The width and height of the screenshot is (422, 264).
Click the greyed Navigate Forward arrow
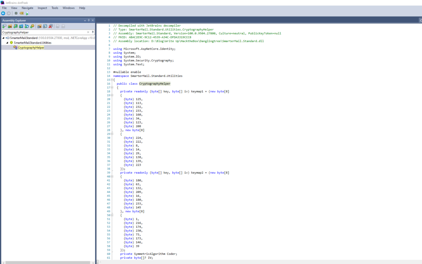coord(9,13)
